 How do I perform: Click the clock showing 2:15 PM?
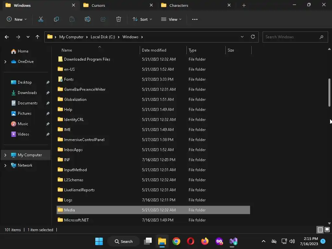click(x=309, y=241)
